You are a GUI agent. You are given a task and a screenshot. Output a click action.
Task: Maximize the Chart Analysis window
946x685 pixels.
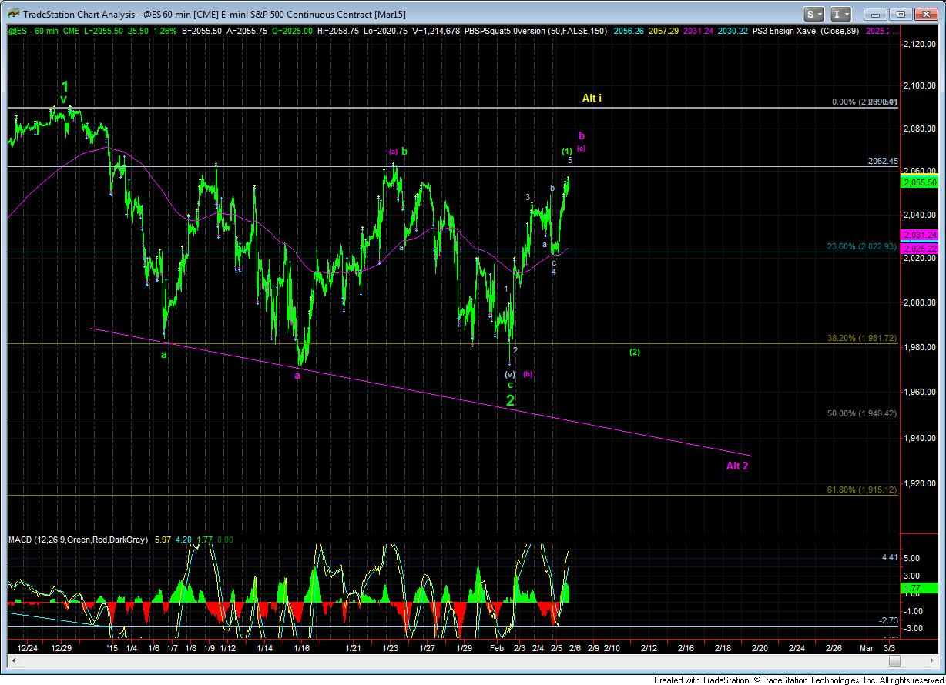902,14
